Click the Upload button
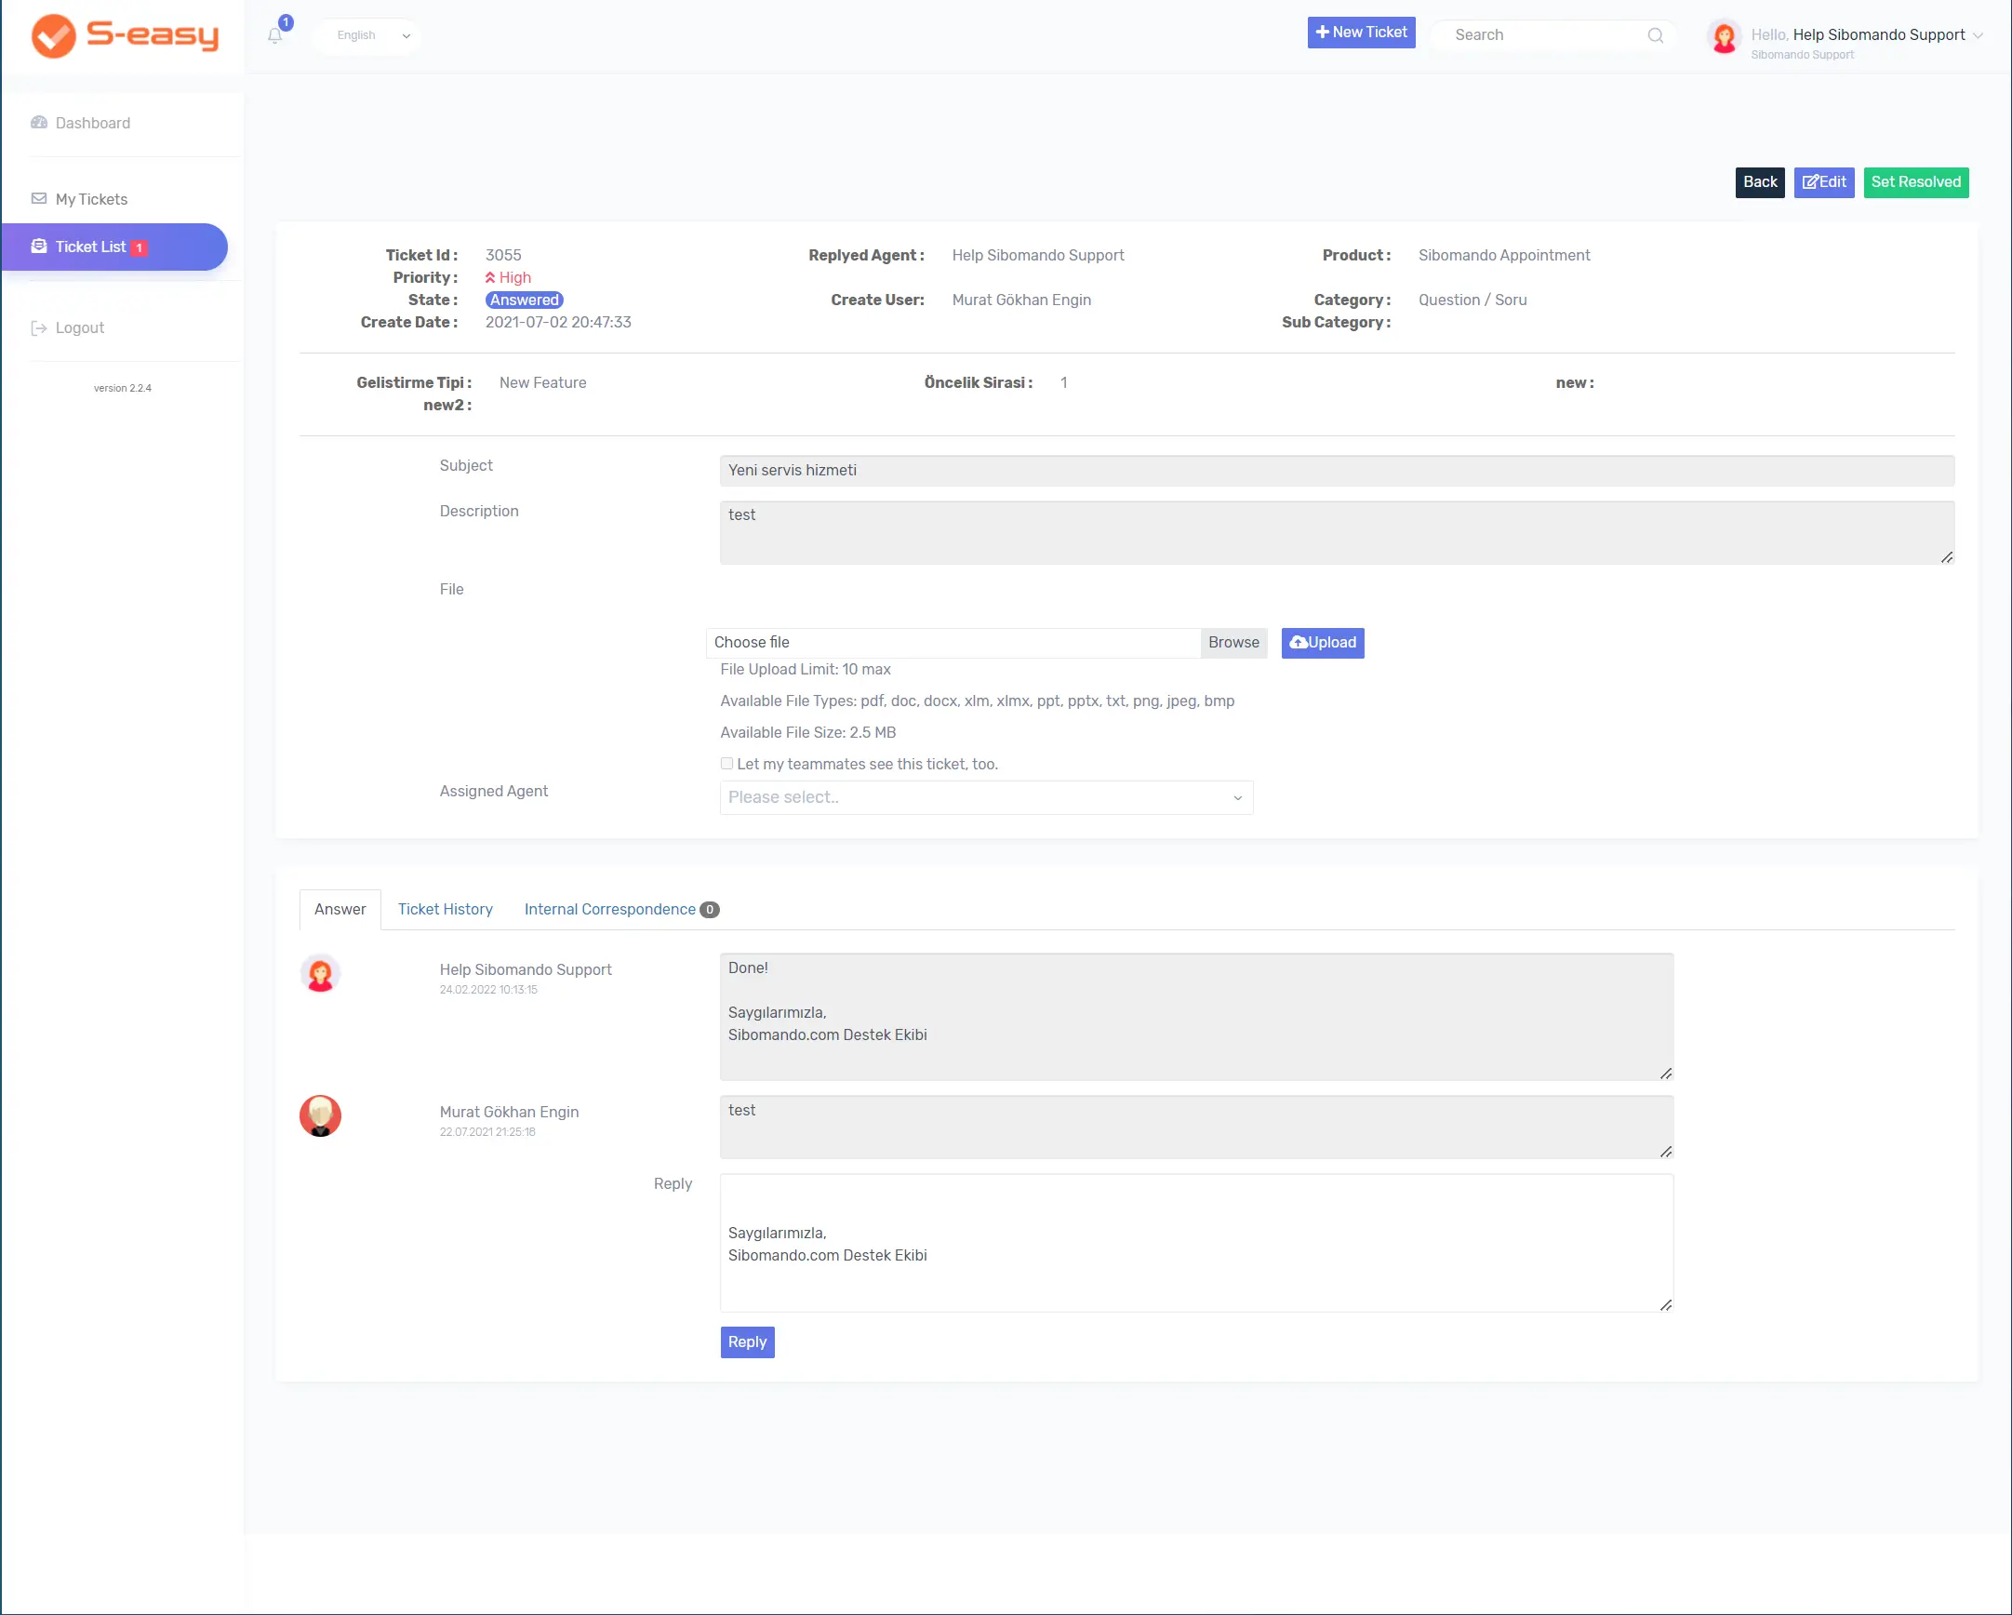Image resolution: width=2012 pixels, height=1615 pixels. tap(1323, 642)
